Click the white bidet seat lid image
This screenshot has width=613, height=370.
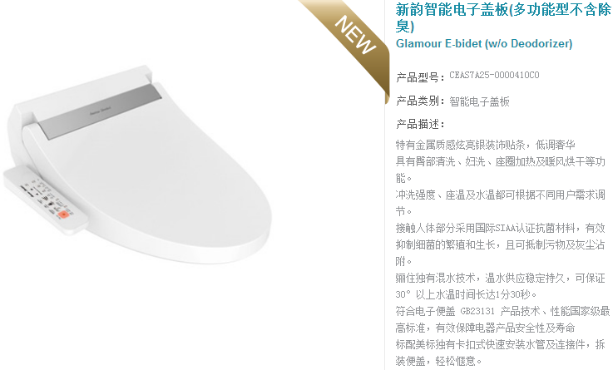139,164
